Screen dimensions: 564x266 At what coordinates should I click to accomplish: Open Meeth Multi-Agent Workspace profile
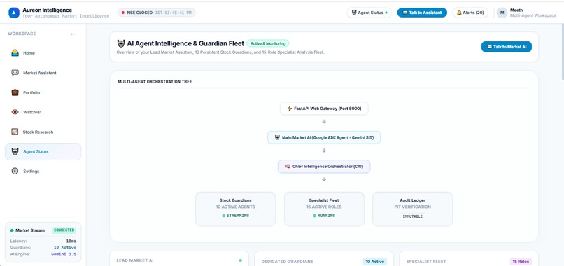pyautogui.click(x=527, y=13)
